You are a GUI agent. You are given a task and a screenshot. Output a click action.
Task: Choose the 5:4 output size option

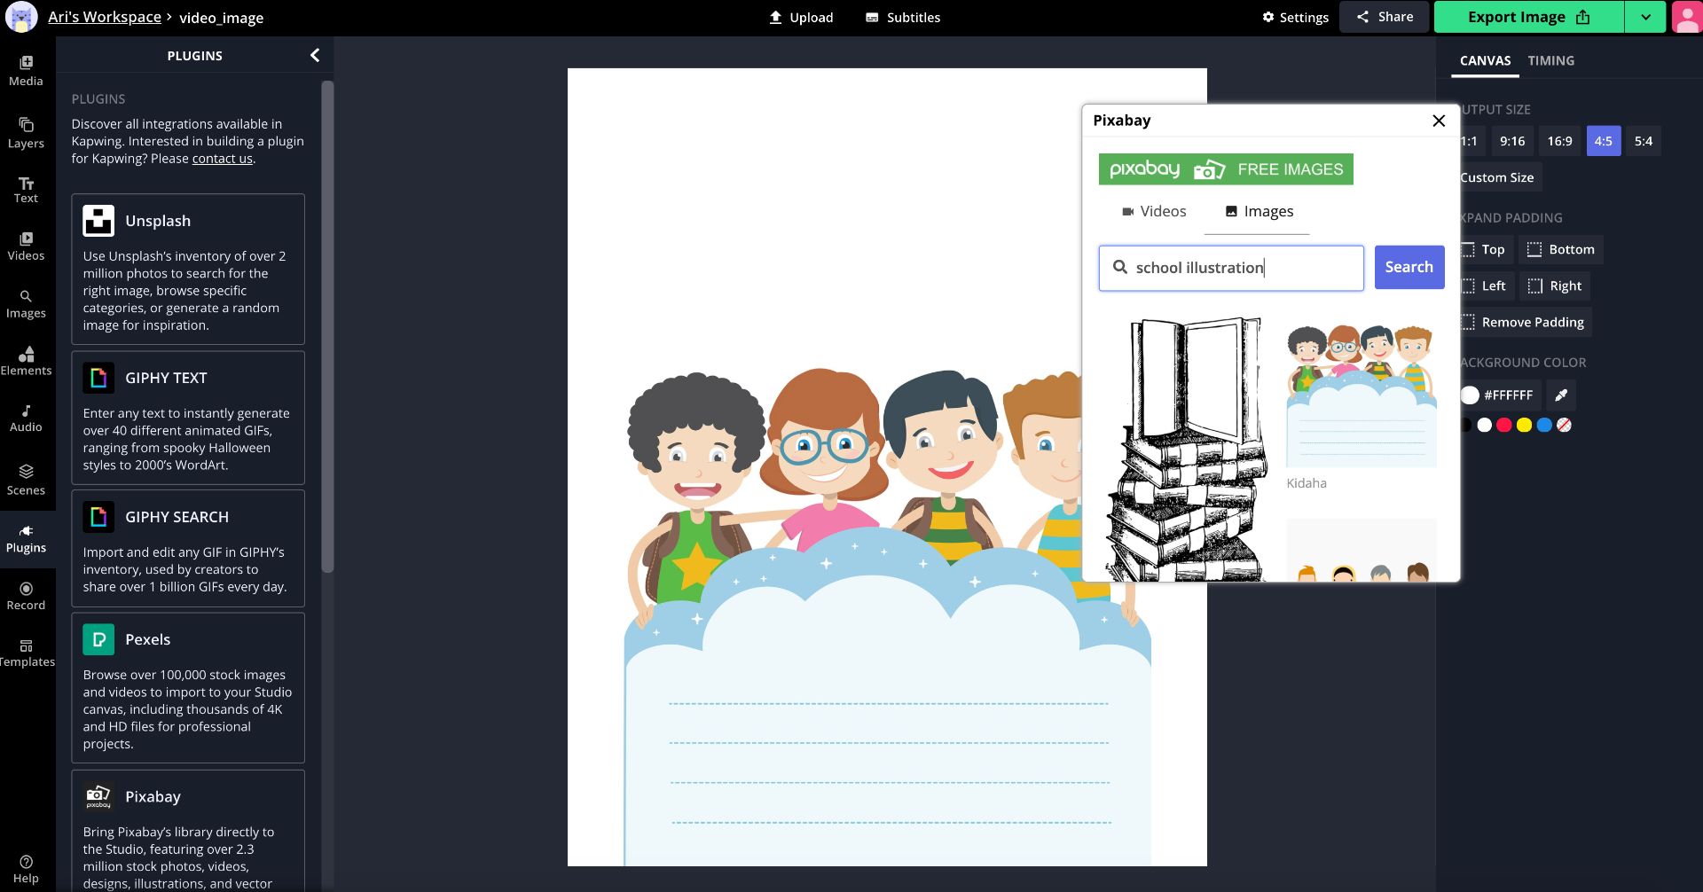pos(1643,141)
